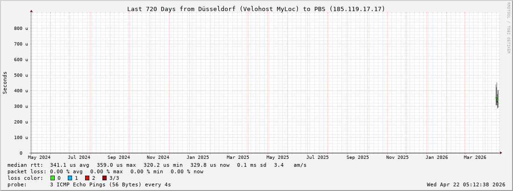Viewport: 513px width, 191px height.
Task: Click the 'Nov 2024' x-axis label
Action: tap(158, 157)
